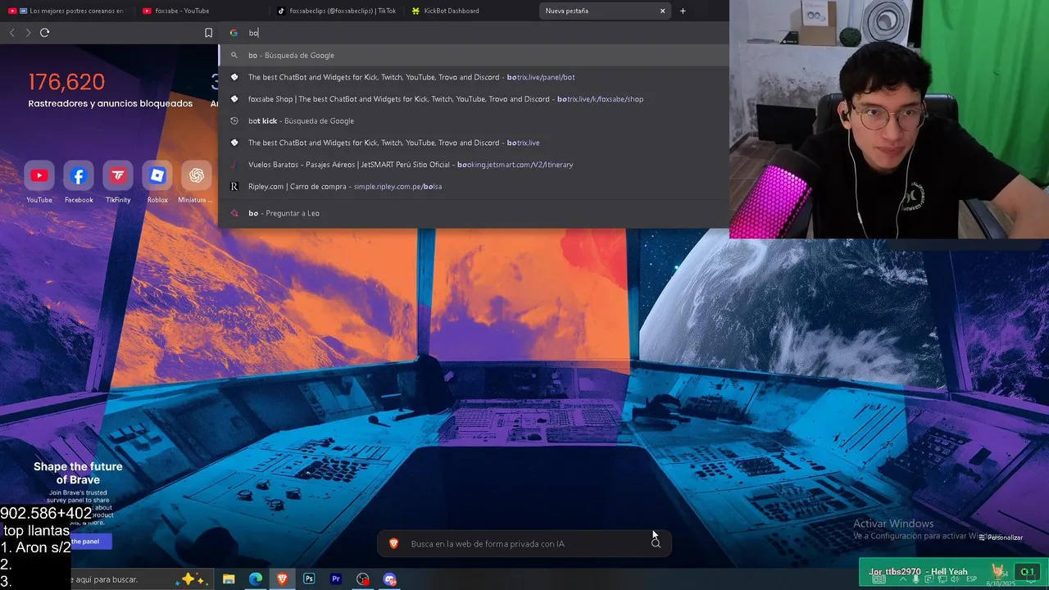Screen dimensions: 1049x590
Task: Open Premiere Pro from the taskbar
Action: [336, 579]
